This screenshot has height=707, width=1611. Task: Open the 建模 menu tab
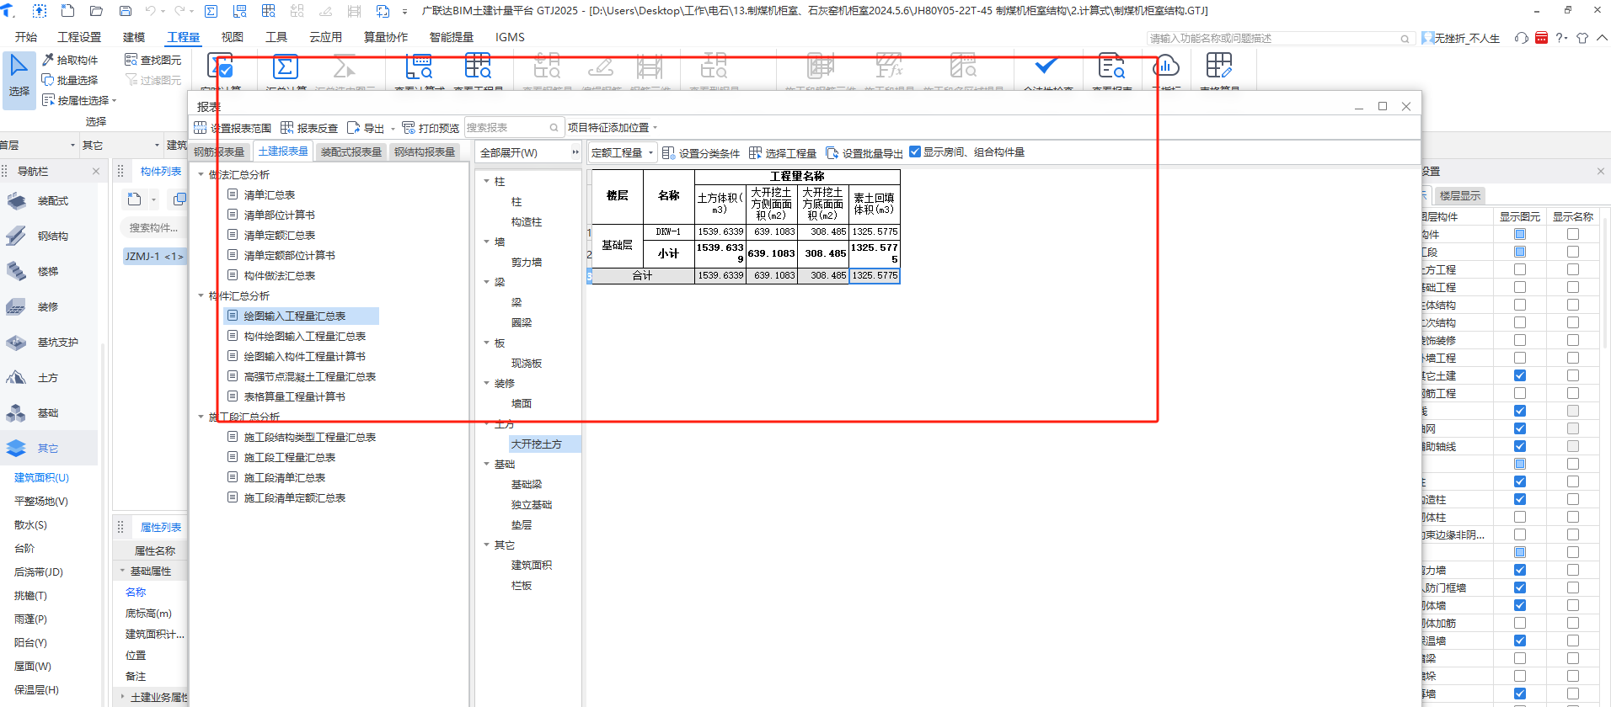pyautogui.click(x=134, y=37)
